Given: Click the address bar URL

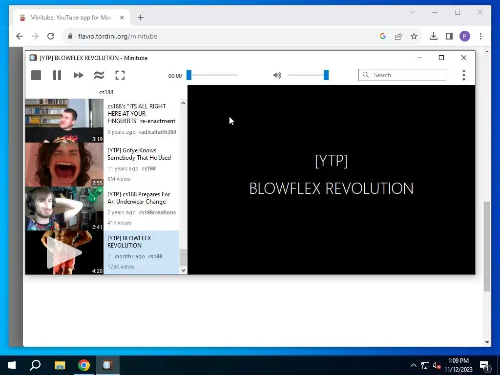Looking at the screenshot, I should pyautogui.click(x=117, y=36).
